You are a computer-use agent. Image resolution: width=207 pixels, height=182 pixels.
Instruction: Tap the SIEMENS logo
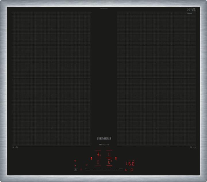(x=103, y=138)
